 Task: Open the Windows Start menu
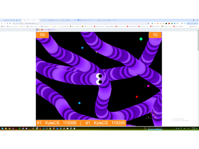click(x=2, y=128)
